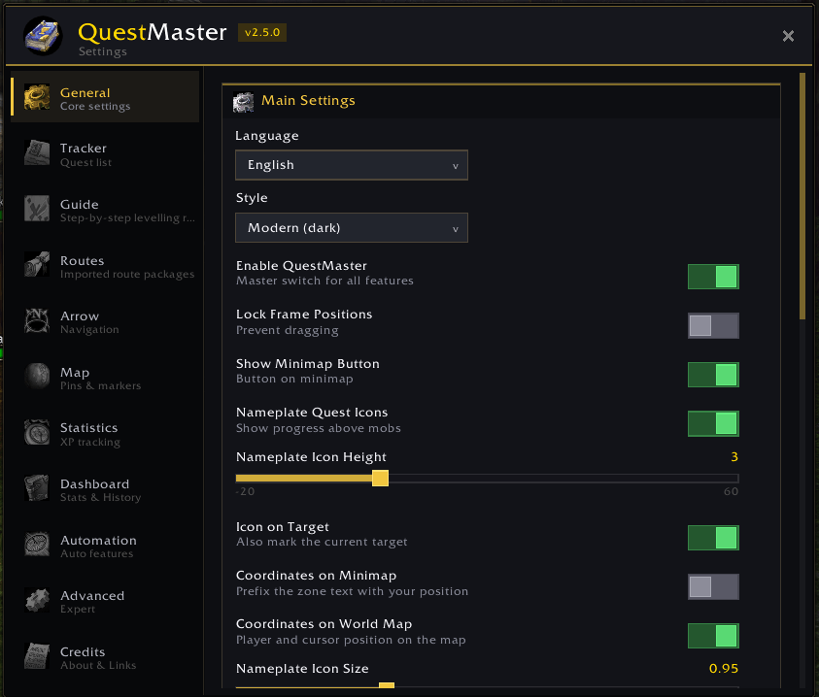Expand the Style dropdown Modern (dark)
The image size is (819, 697).
(352, 227)
